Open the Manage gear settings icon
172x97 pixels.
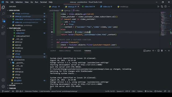(x=3, y=86)
